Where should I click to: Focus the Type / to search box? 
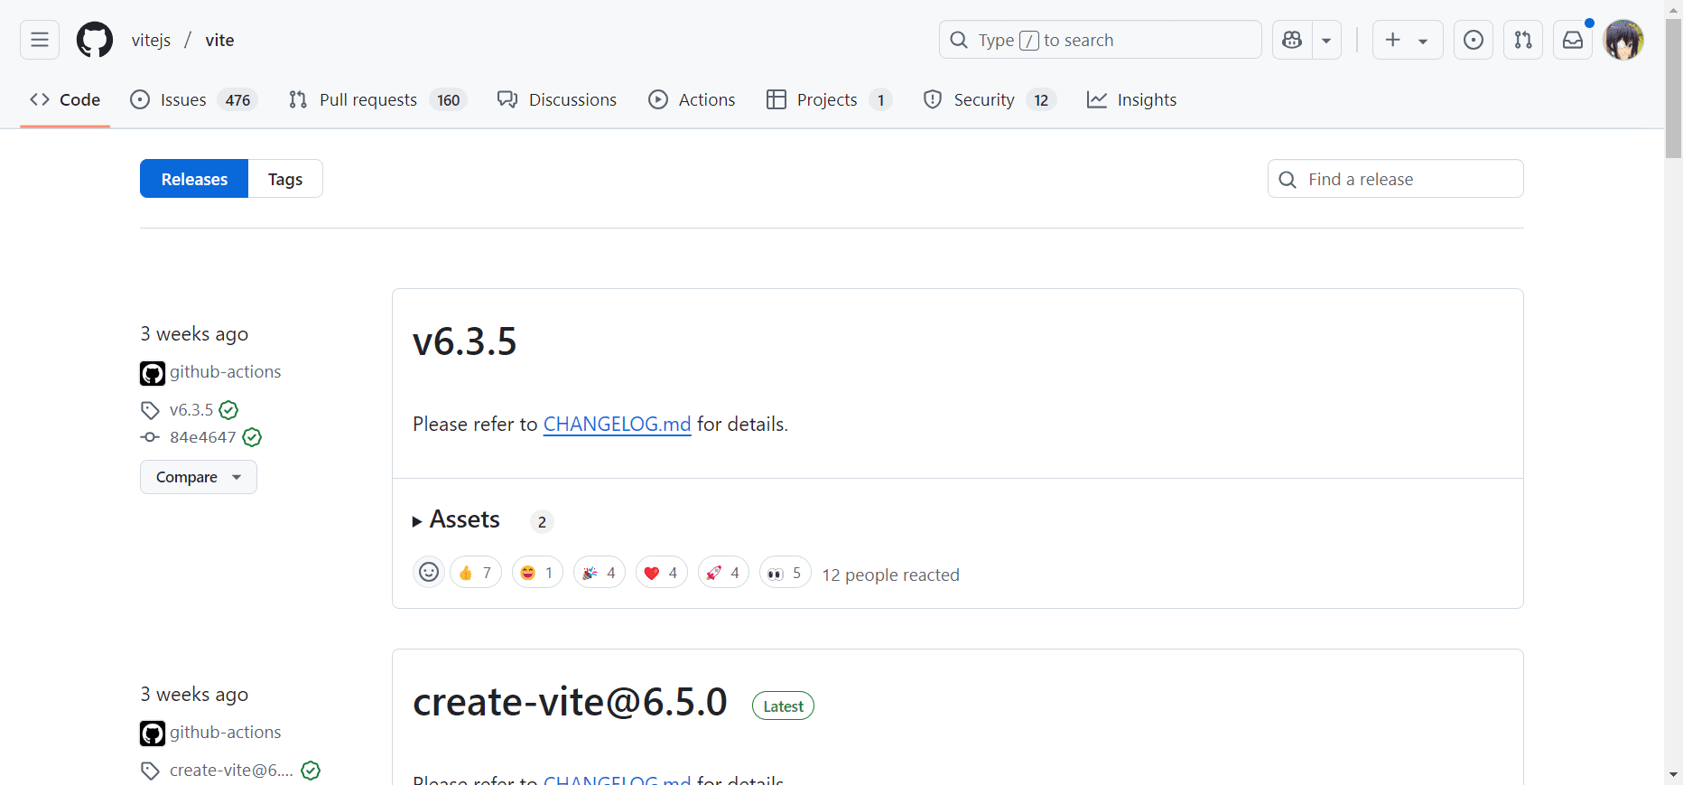(x=1100, y=40)
